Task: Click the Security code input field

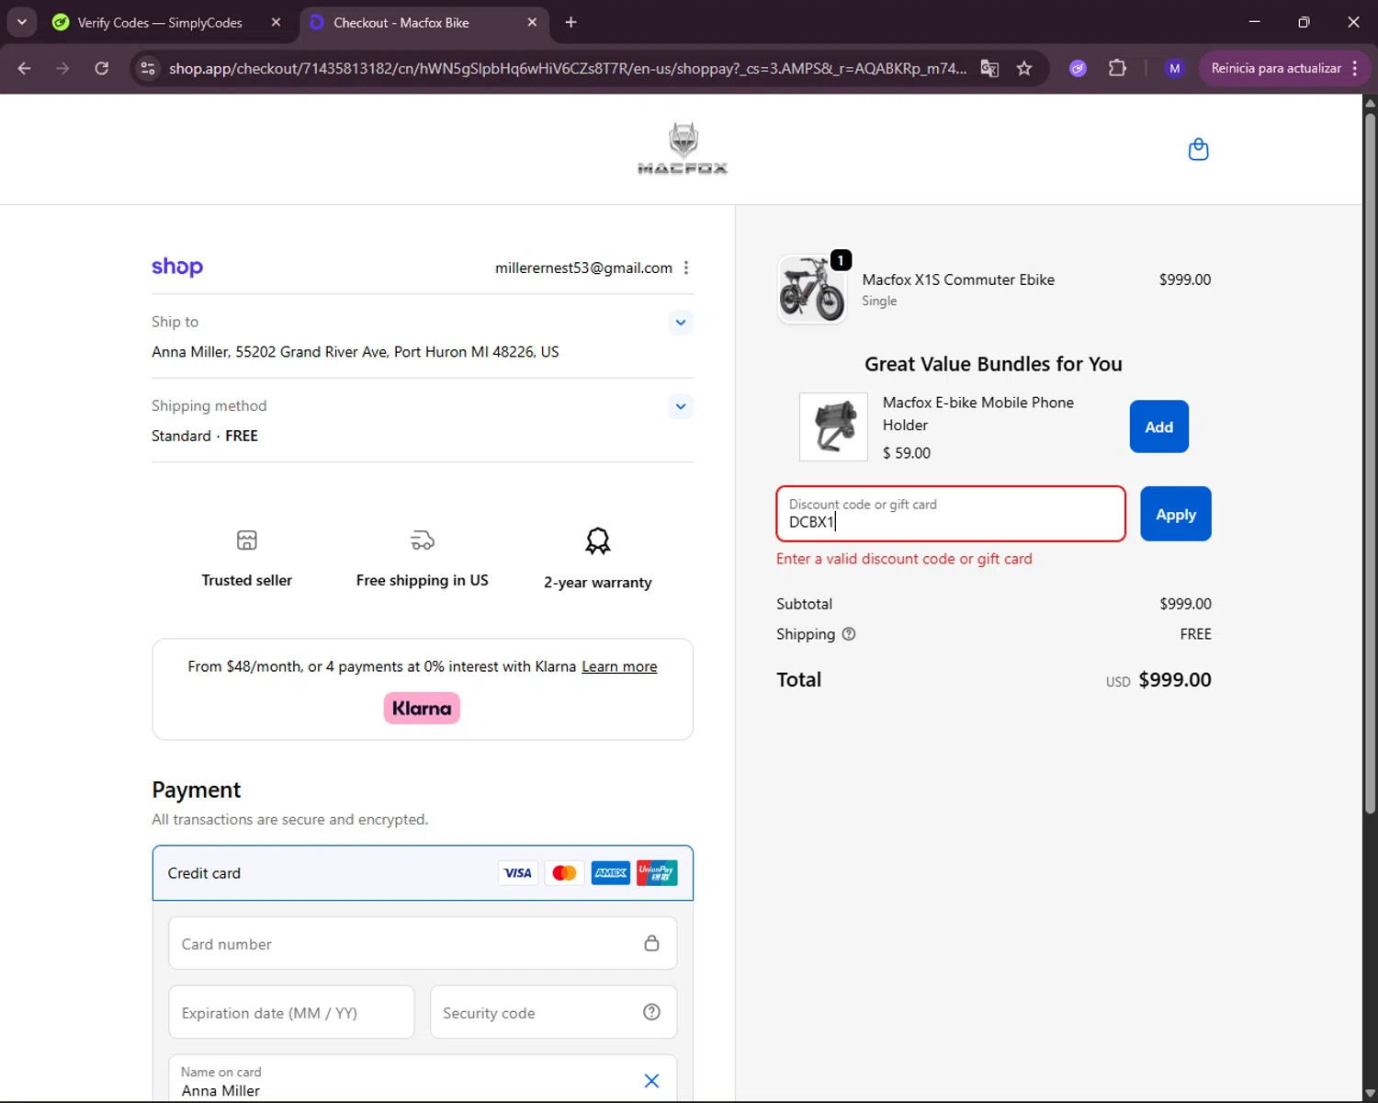Action: coord(553,1012)
